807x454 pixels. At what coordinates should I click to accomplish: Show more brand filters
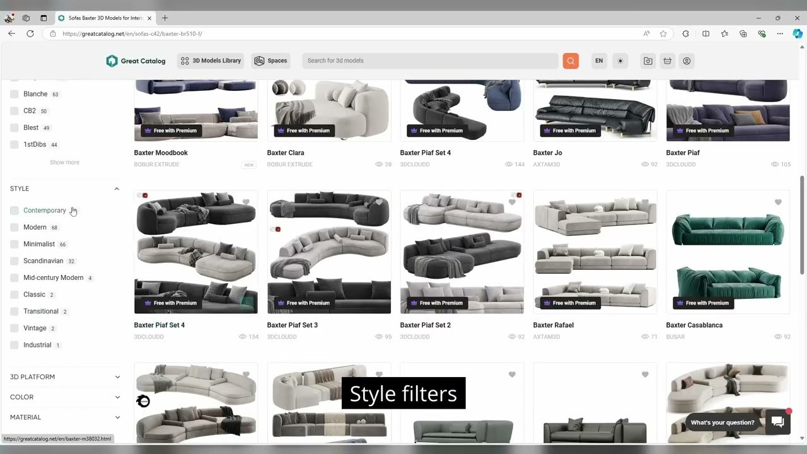(64, 162)
